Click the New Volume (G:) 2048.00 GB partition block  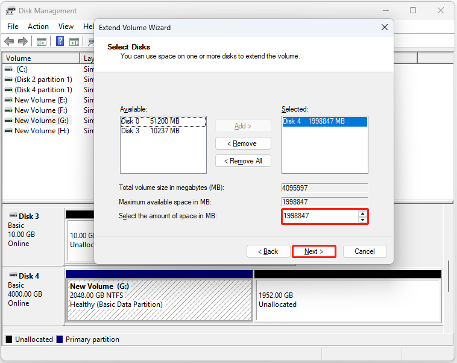point(159,300)
